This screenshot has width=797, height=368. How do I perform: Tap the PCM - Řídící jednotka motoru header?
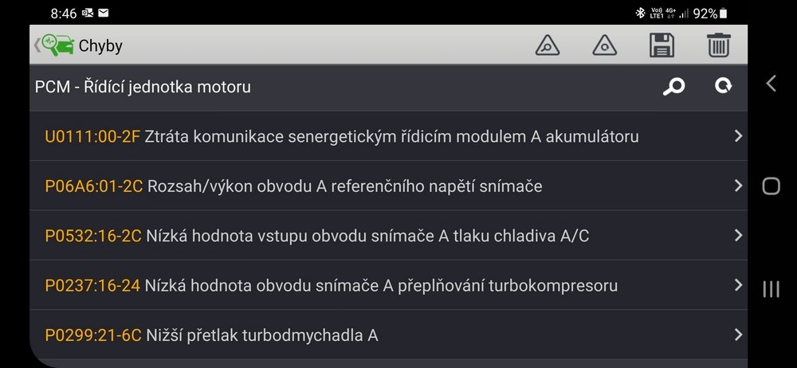[x=143, y=87]
